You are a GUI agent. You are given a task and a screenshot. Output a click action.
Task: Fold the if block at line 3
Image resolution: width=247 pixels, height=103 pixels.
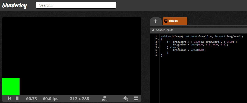coord(159,42)
